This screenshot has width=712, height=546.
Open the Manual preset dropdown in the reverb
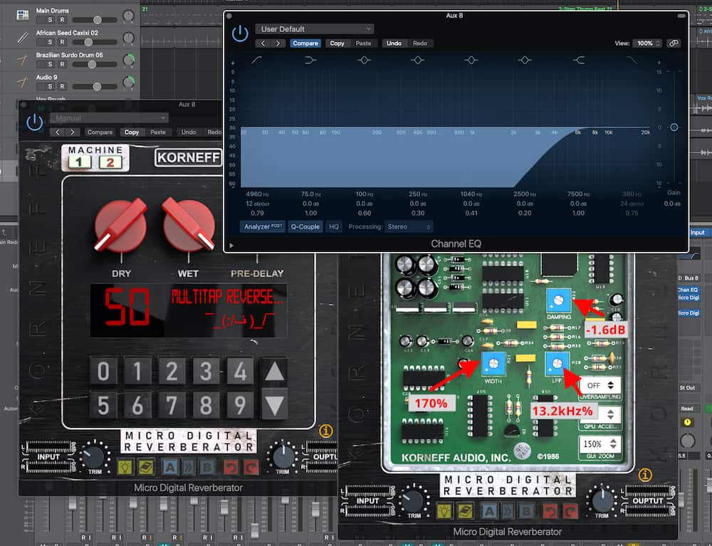coord(109,118)
